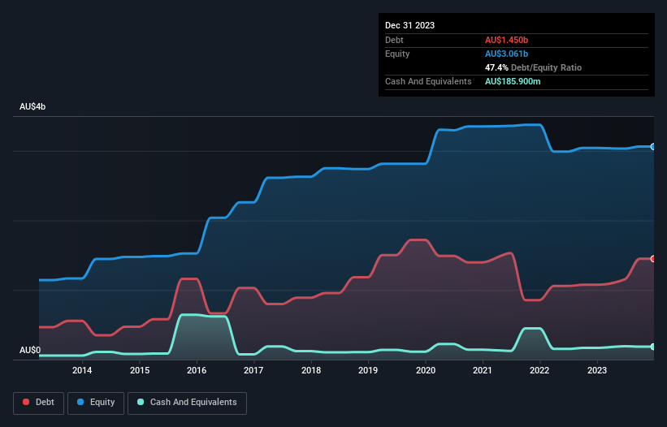Click the AU$3.061b equity value in tooltip
This screenshot has width=667, height=427.
tap(506, 54)
